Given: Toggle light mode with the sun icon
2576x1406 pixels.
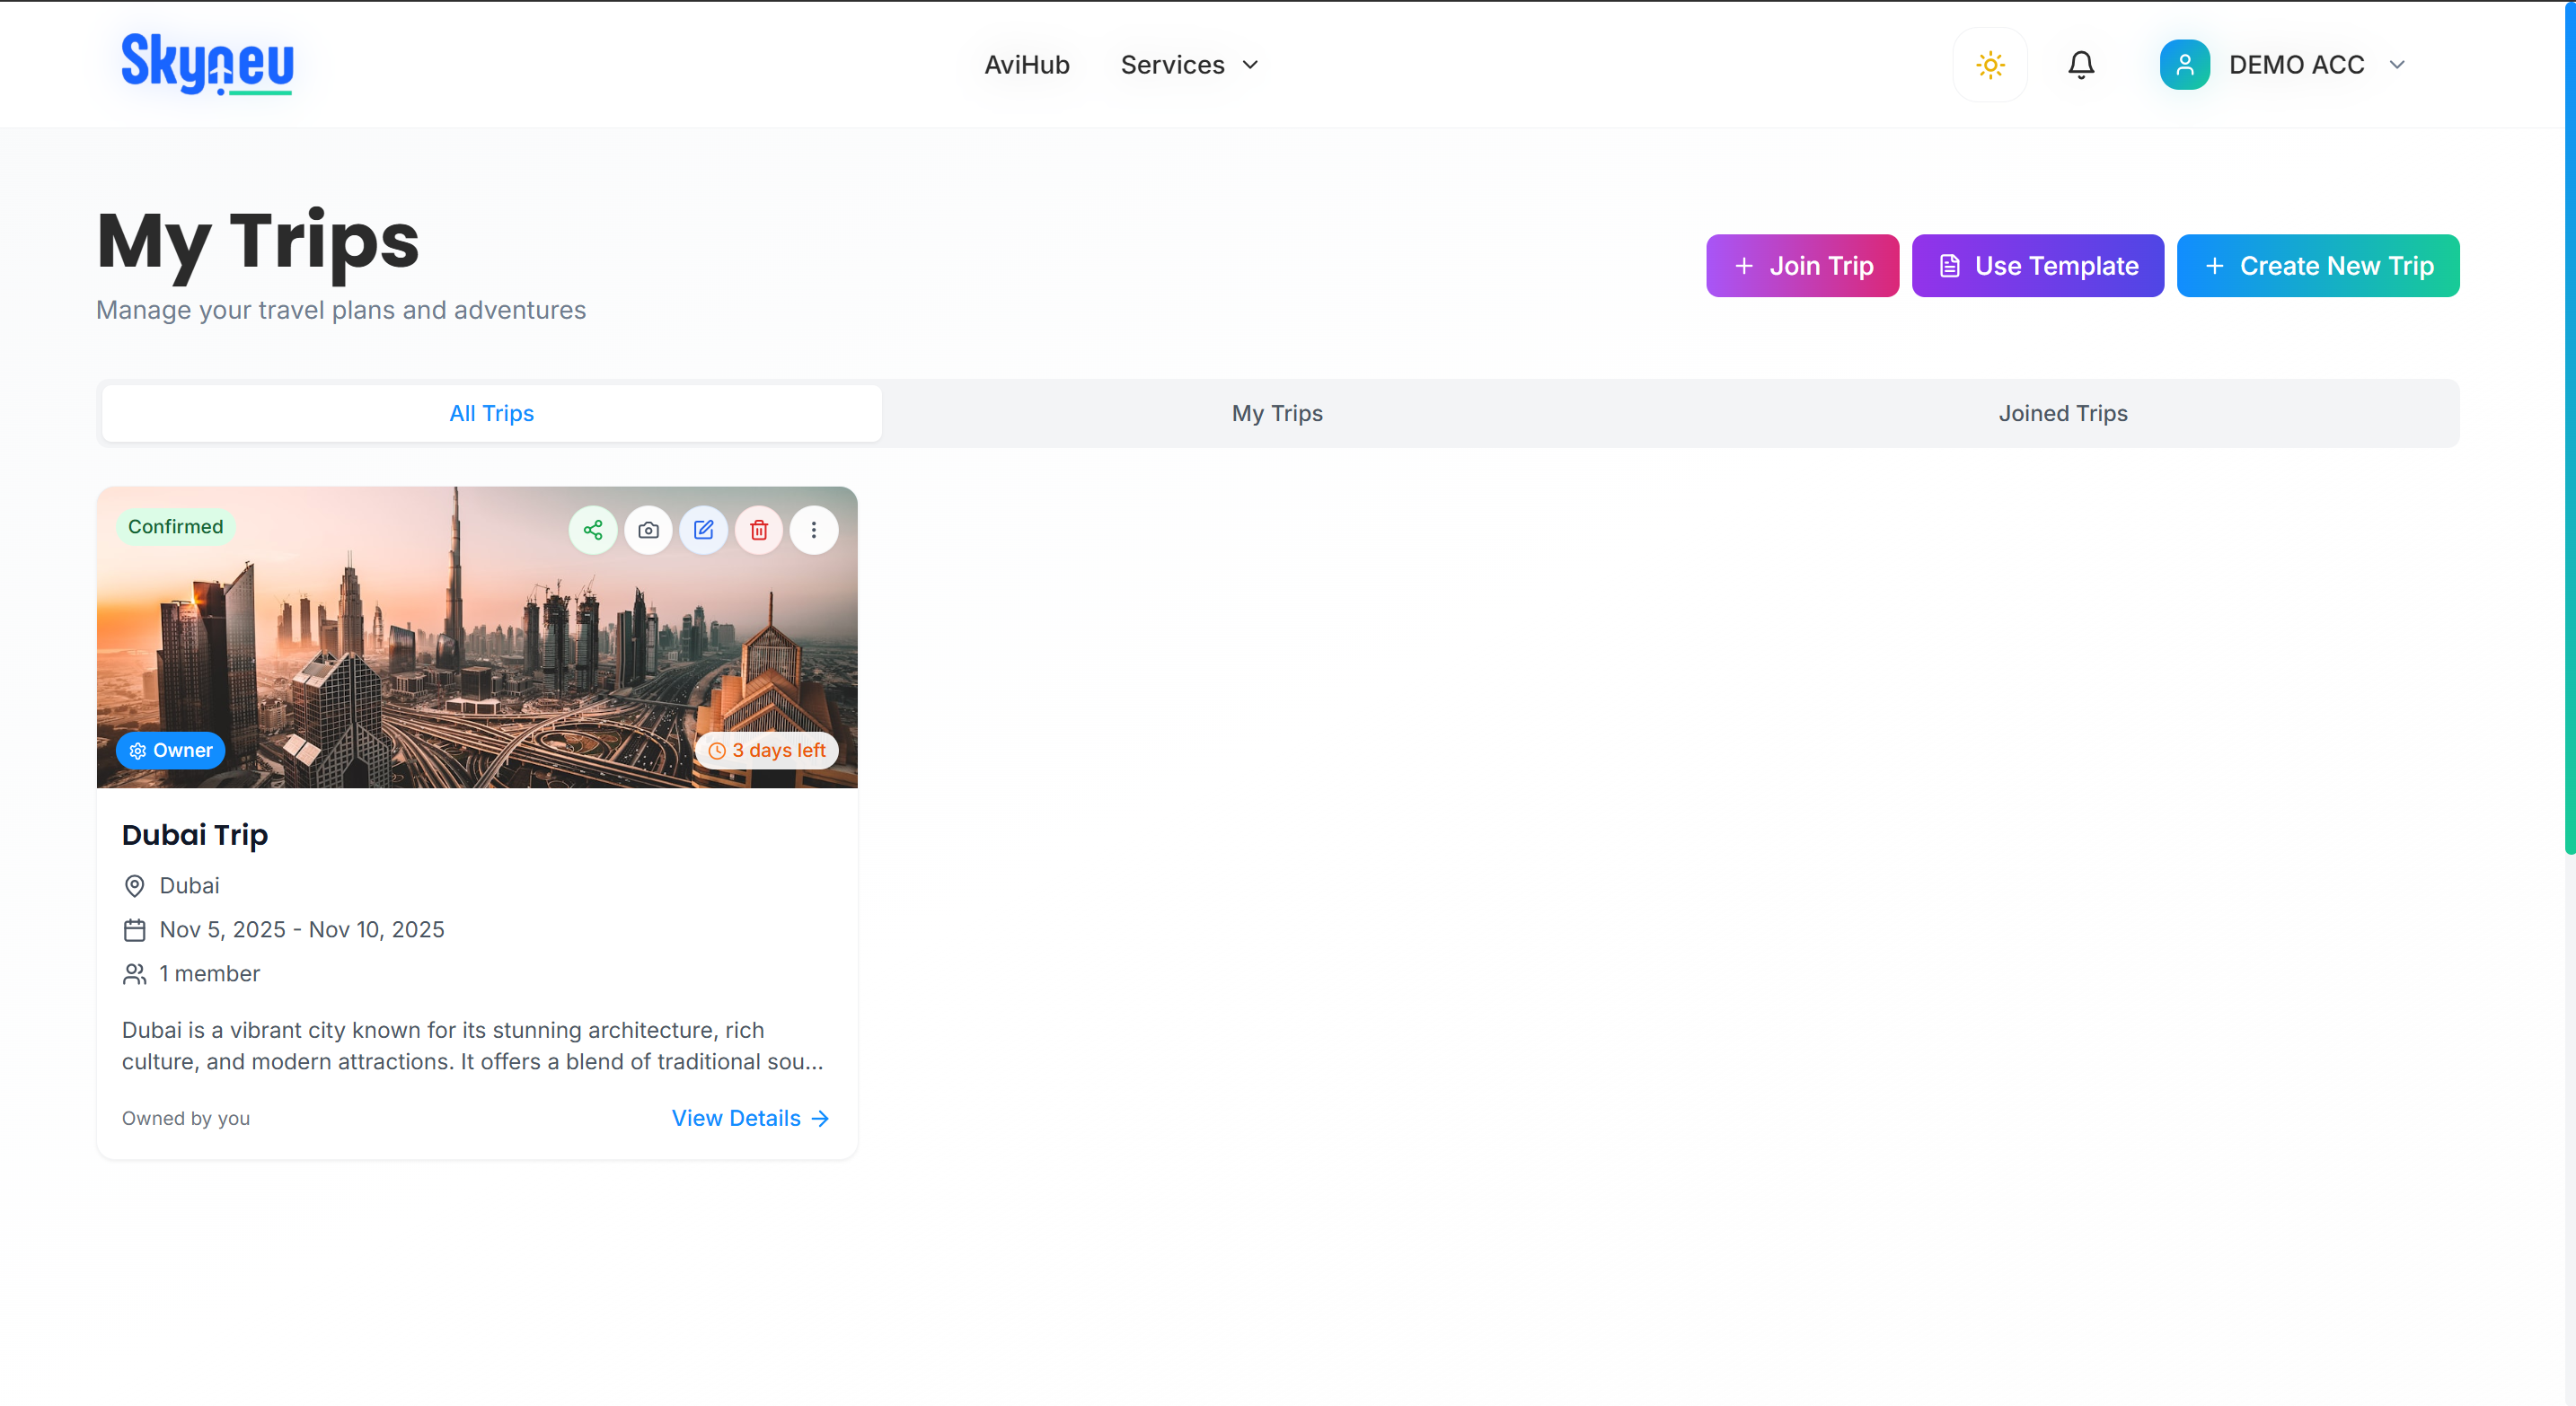Looking at the screenshot, I should pos(1989,64).
